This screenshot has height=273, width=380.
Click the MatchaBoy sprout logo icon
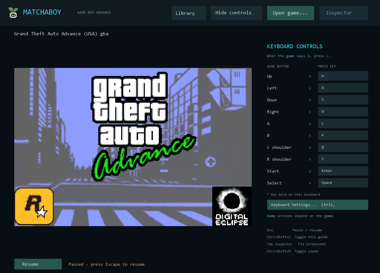coord(13,13)
